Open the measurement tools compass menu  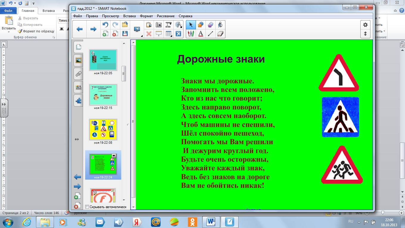[178, 25]
